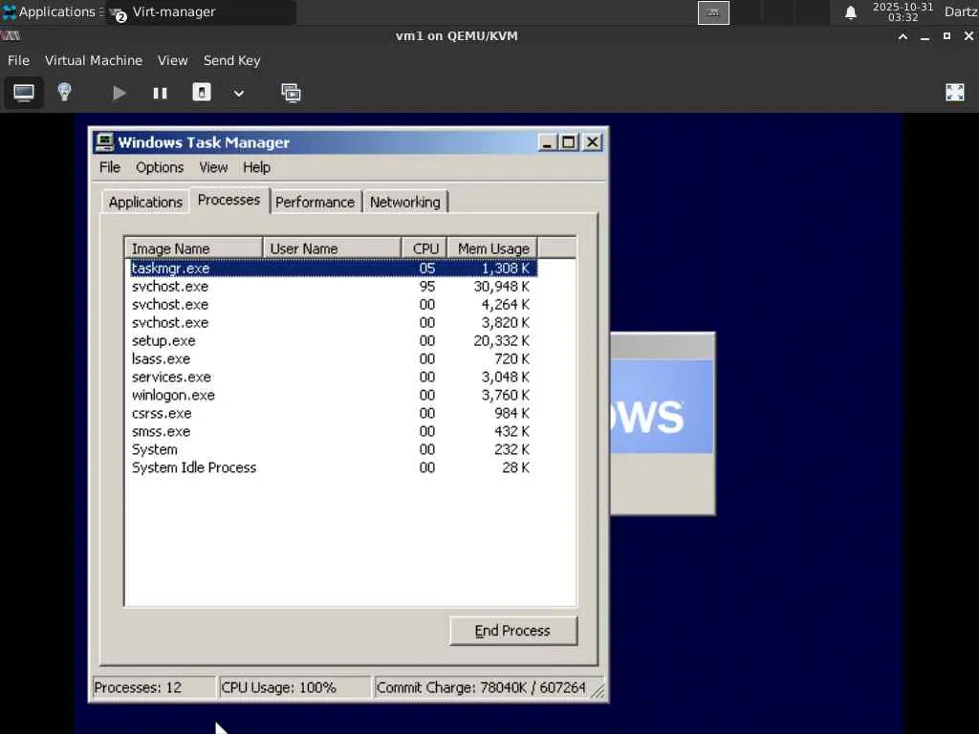Open virt-manager File menu
The height and width of the screenshot is (734, 979).
point(18,60)
